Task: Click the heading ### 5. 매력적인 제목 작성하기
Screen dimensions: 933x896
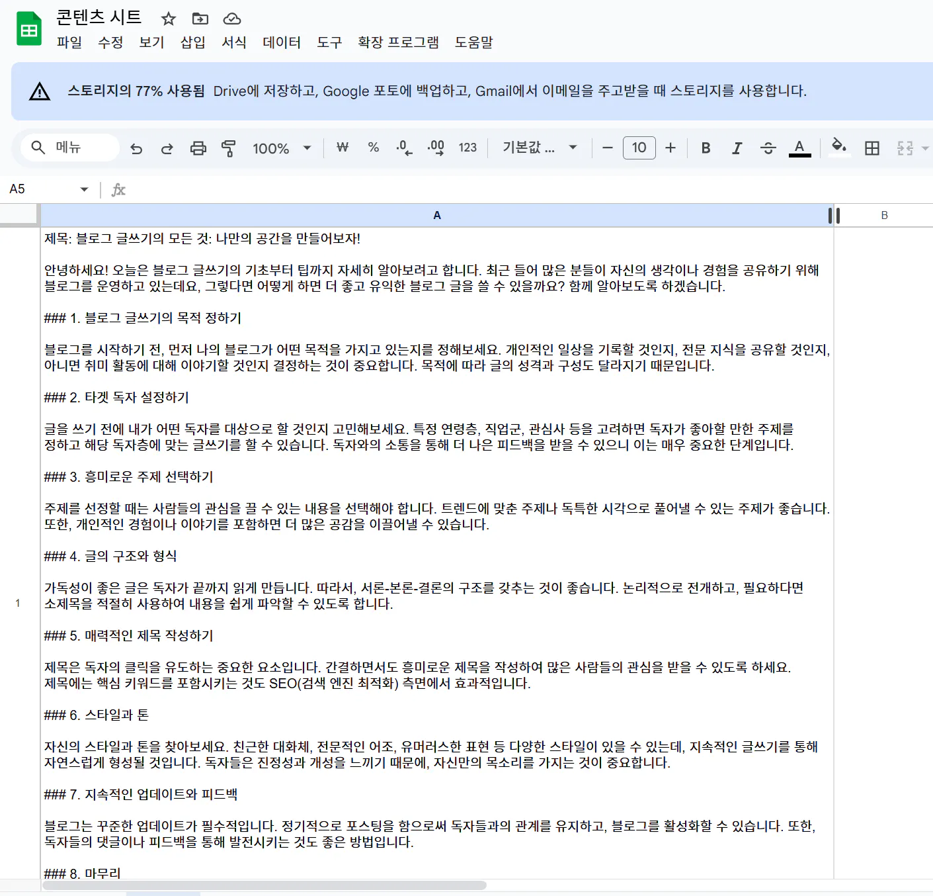Action: click(x=129, y=636)
